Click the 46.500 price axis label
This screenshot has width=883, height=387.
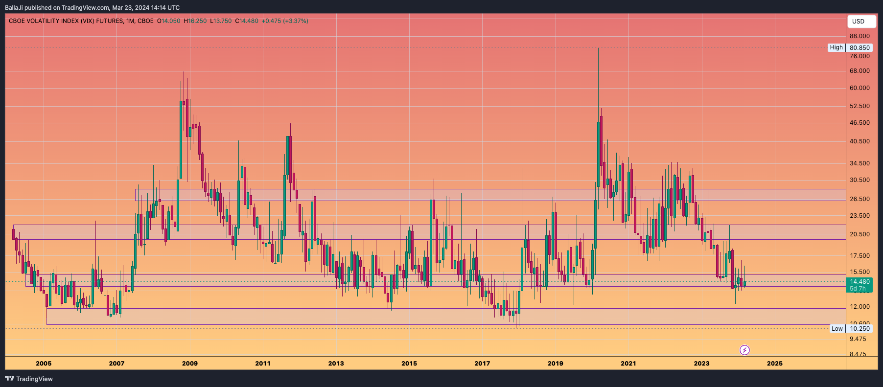coord(860,123)
